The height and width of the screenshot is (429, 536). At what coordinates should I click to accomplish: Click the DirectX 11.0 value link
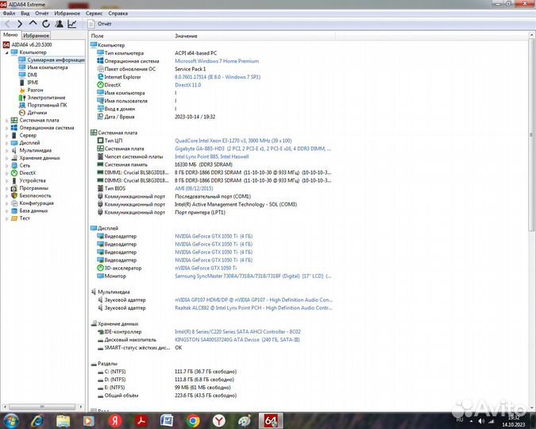coord(189,84)
